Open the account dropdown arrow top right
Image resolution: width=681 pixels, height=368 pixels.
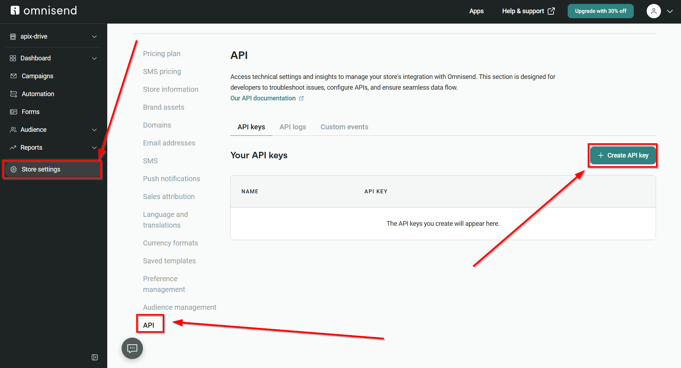point(671,11)
